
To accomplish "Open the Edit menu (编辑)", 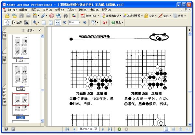I will [x=24, y=10].
